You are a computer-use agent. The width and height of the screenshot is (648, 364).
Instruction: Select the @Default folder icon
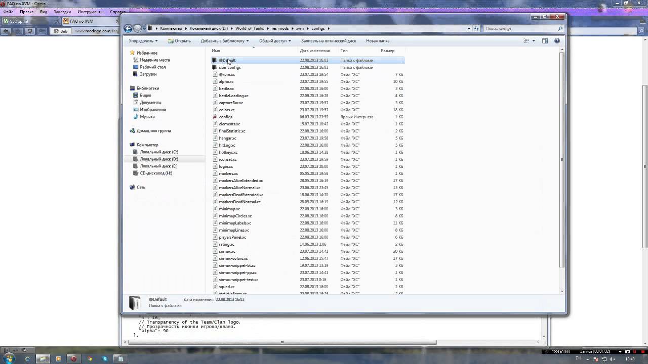click(x=215, y=60)
